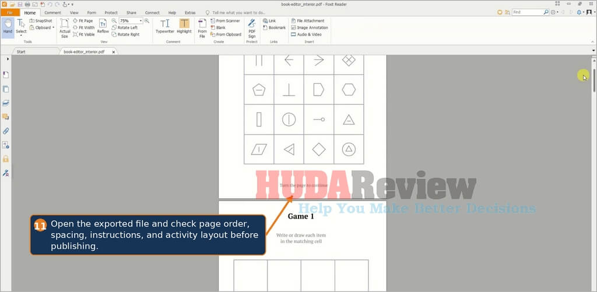Click the Find magnifier search button
597x292 pixels.
(x=546, y=12)
